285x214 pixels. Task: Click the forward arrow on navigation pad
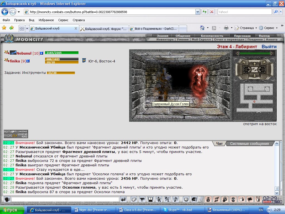[x=254, y=64]
